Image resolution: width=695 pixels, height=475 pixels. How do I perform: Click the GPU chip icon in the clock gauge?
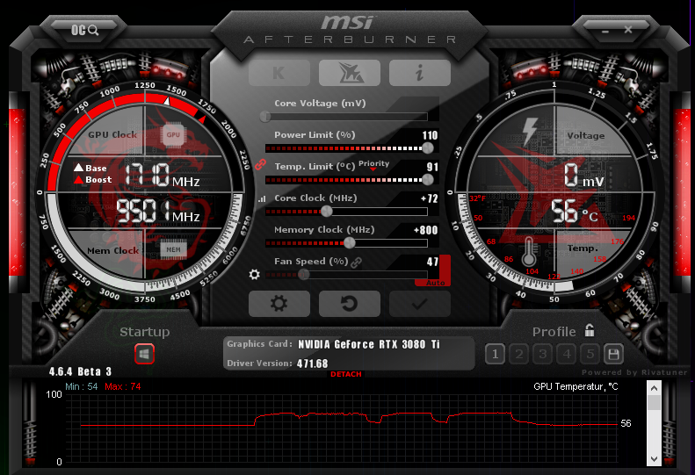coord(173,134)
